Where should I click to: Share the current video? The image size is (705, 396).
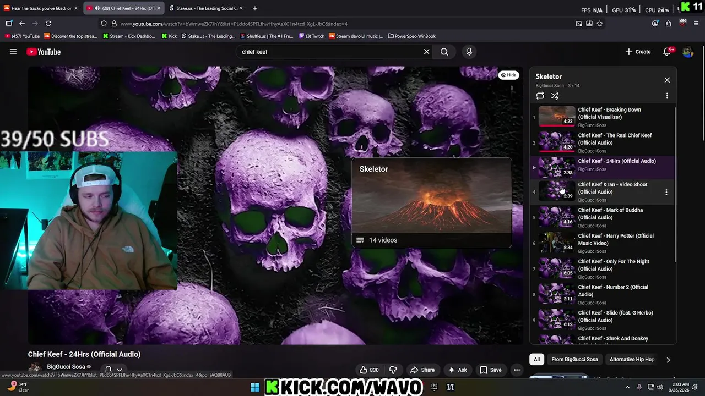click(422, 370)
